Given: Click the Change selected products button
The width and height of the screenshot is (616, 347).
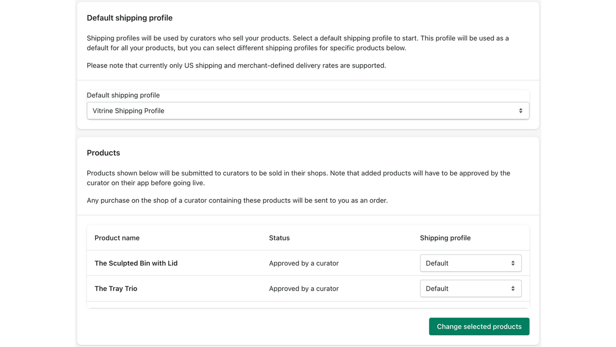Looking at the screenshot, I should (479, 326).
